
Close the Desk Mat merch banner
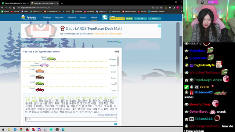159,26
